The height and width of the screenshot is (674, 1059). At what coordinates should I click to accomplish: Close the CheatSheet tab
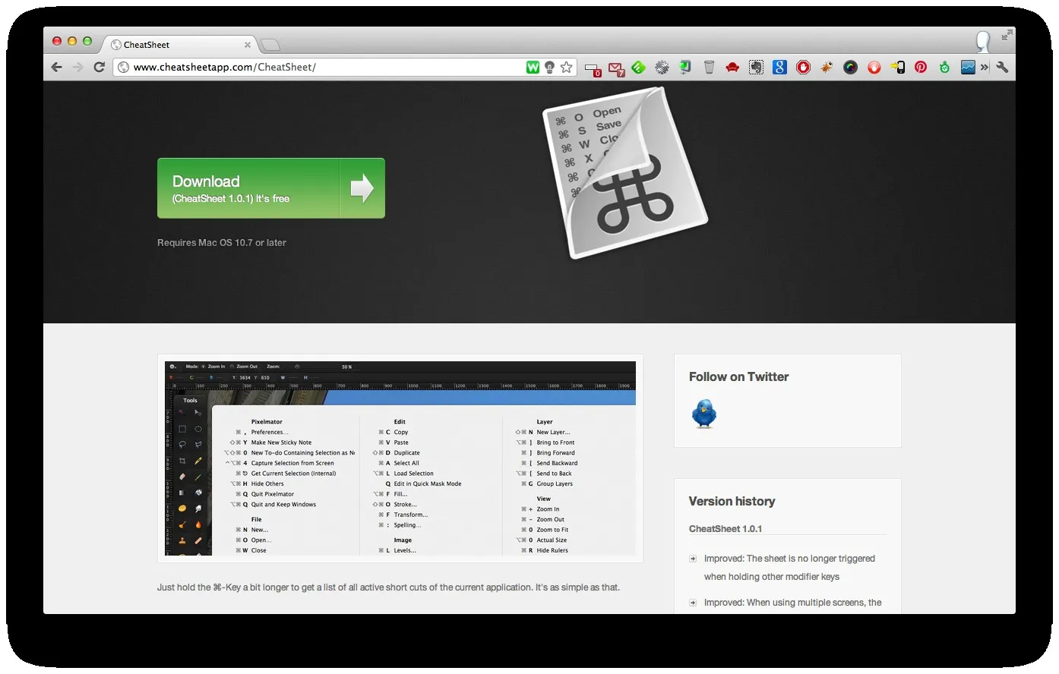(248, 45)
